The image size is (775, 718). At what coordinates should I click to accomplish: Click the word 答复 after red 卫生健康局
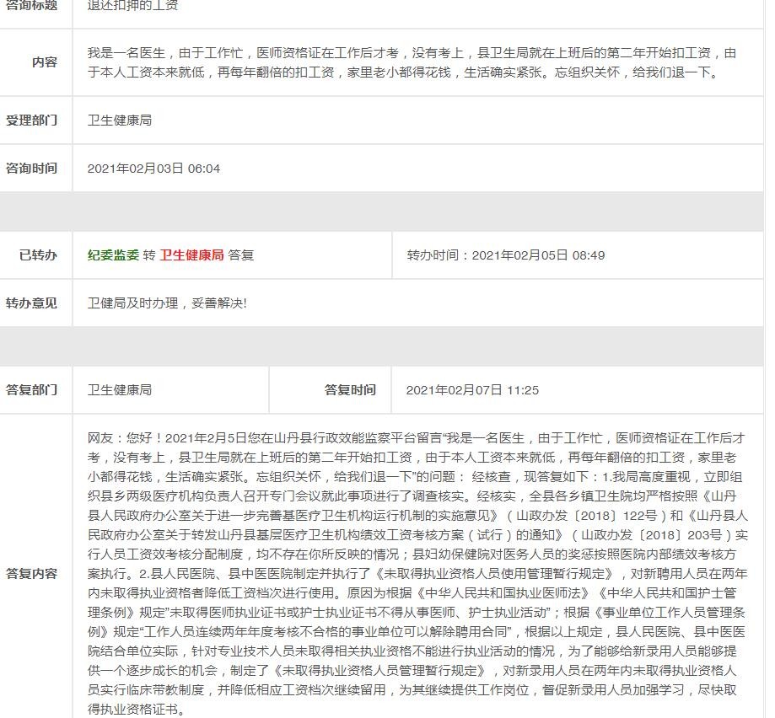coord(241,255)
